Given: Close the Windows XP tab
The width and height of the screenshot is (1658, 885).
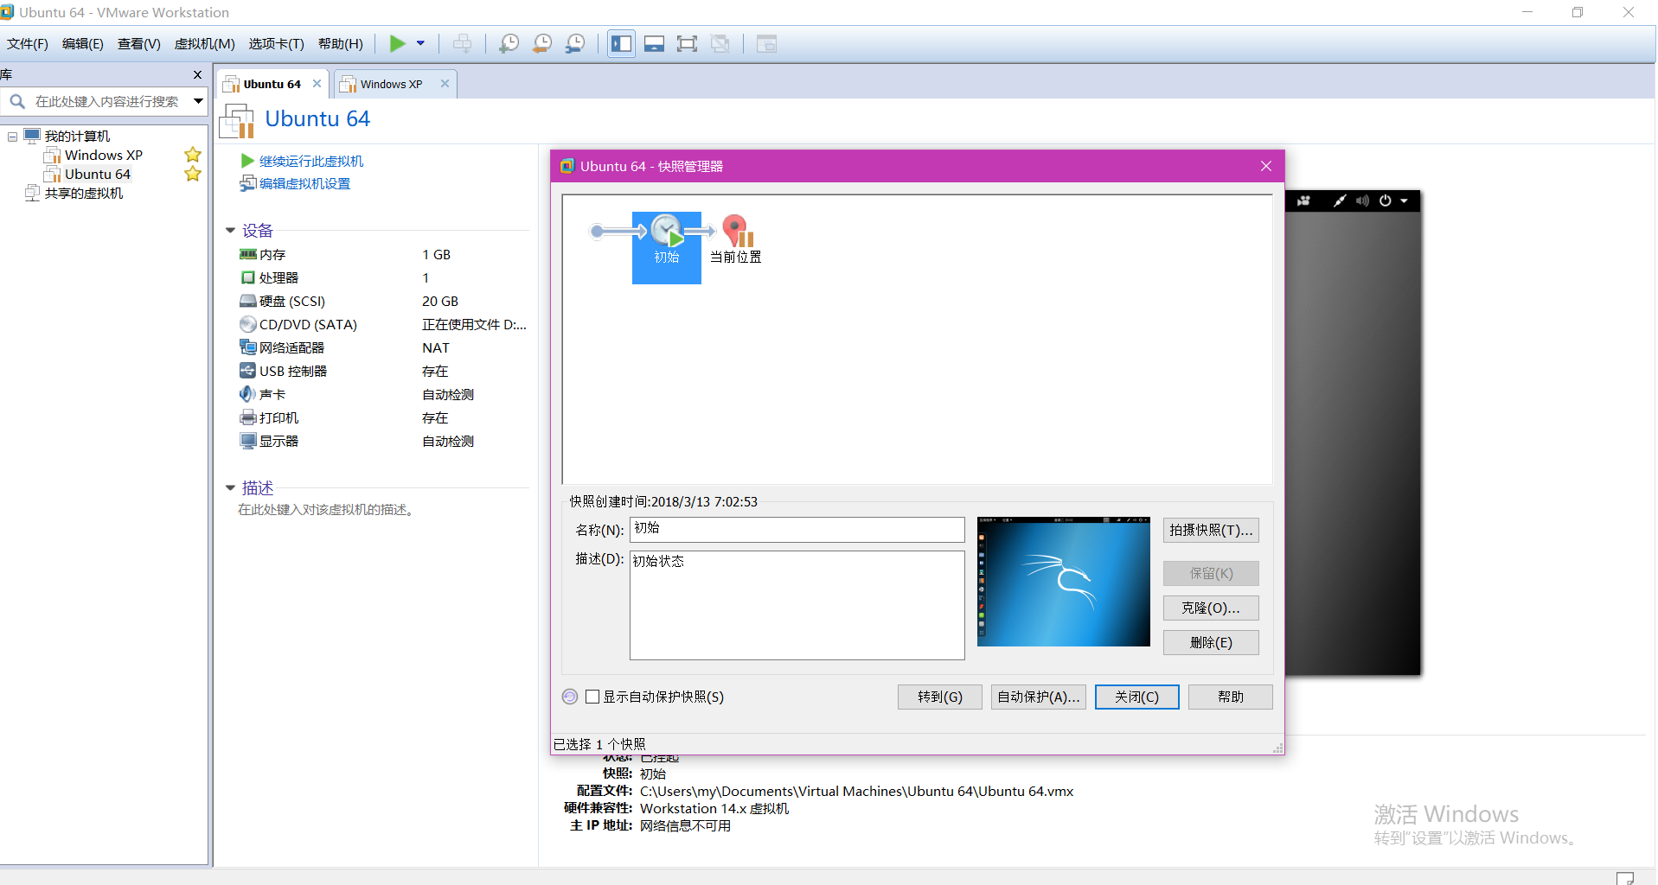Looking at the screenshot, I should (x=445, y=84).
